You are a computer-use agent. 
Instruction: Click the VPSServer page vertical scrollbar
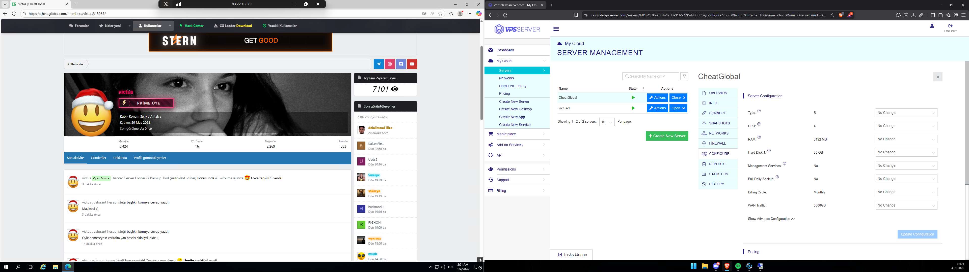click(x=967, y=122)
